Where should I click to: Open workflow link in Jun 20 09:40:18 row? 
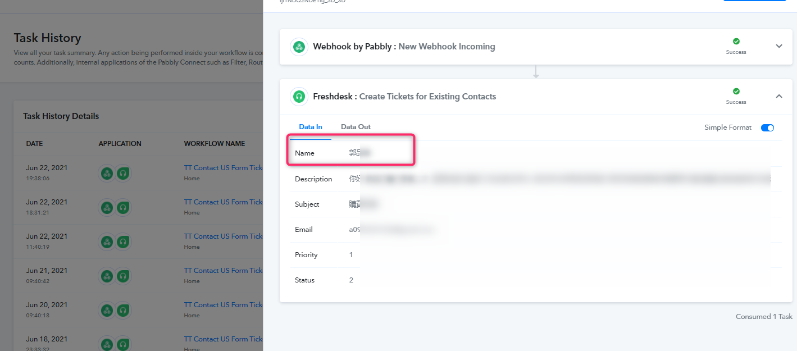(x=224, y=305)
